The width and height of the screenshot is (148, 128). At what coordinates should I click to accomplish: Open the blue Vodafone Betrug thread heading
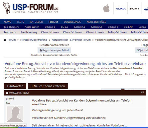(75, 64)
